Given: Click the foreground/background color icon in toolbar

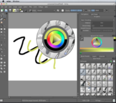Looking at the screenshot, I should pos(21,11).
